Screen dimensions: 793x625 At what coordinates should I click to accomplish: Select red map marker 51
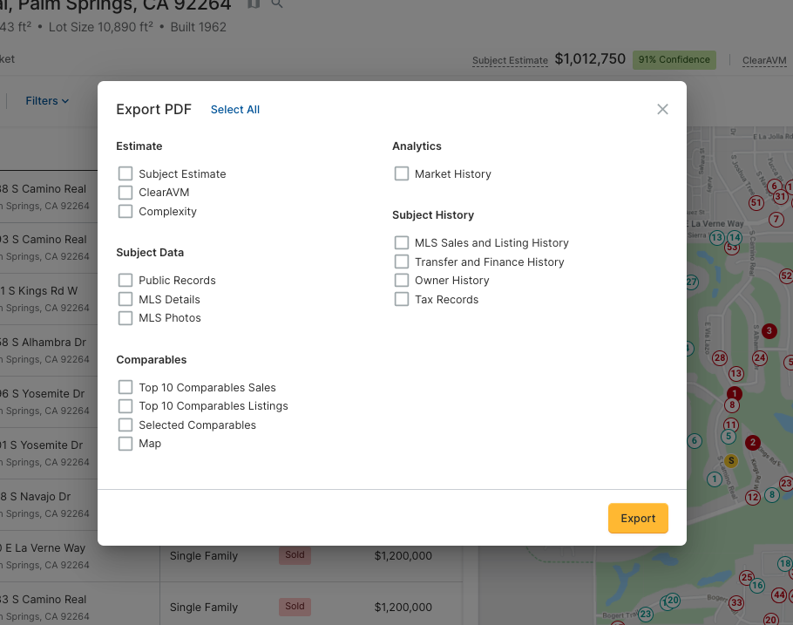[x=756, y=203]
